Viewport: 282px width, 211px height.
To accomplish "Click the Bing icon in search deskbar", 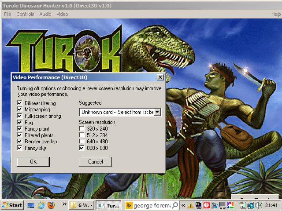I will 129,205.
